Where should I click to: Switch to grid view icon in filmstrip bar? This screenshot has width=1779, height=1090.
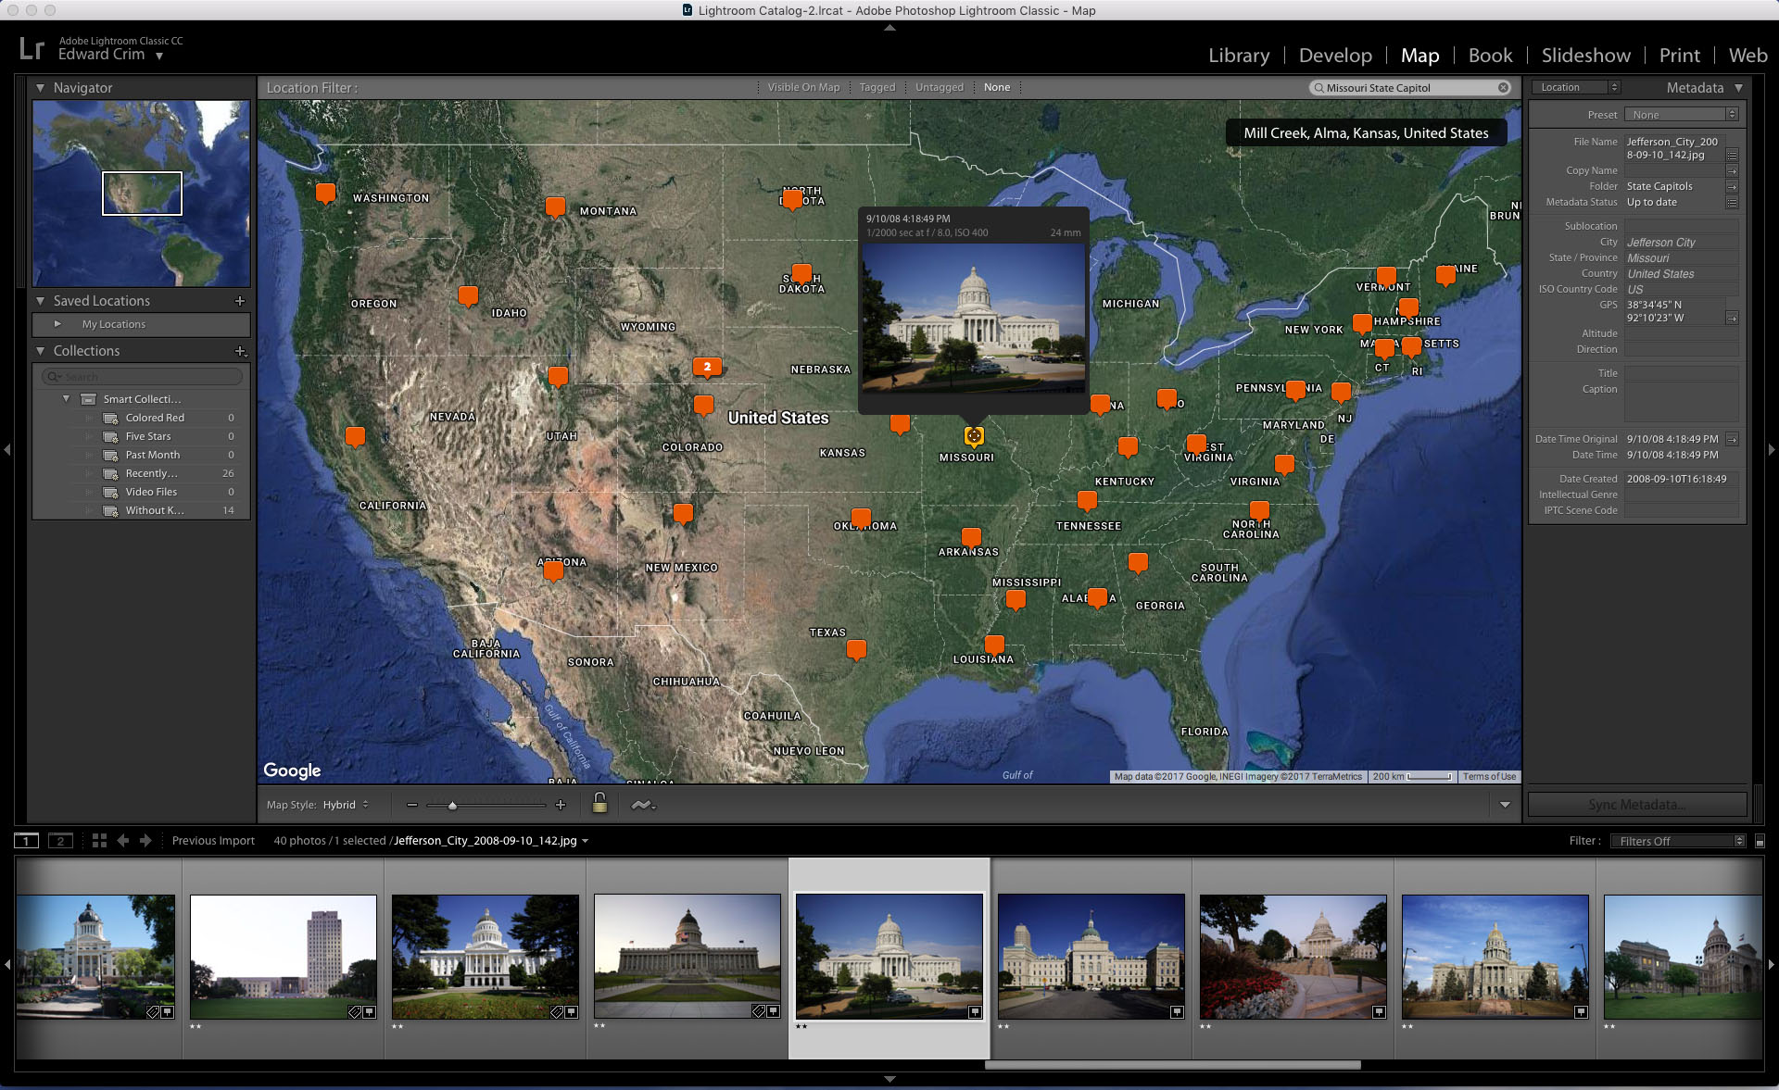click(x=99, y=840)
